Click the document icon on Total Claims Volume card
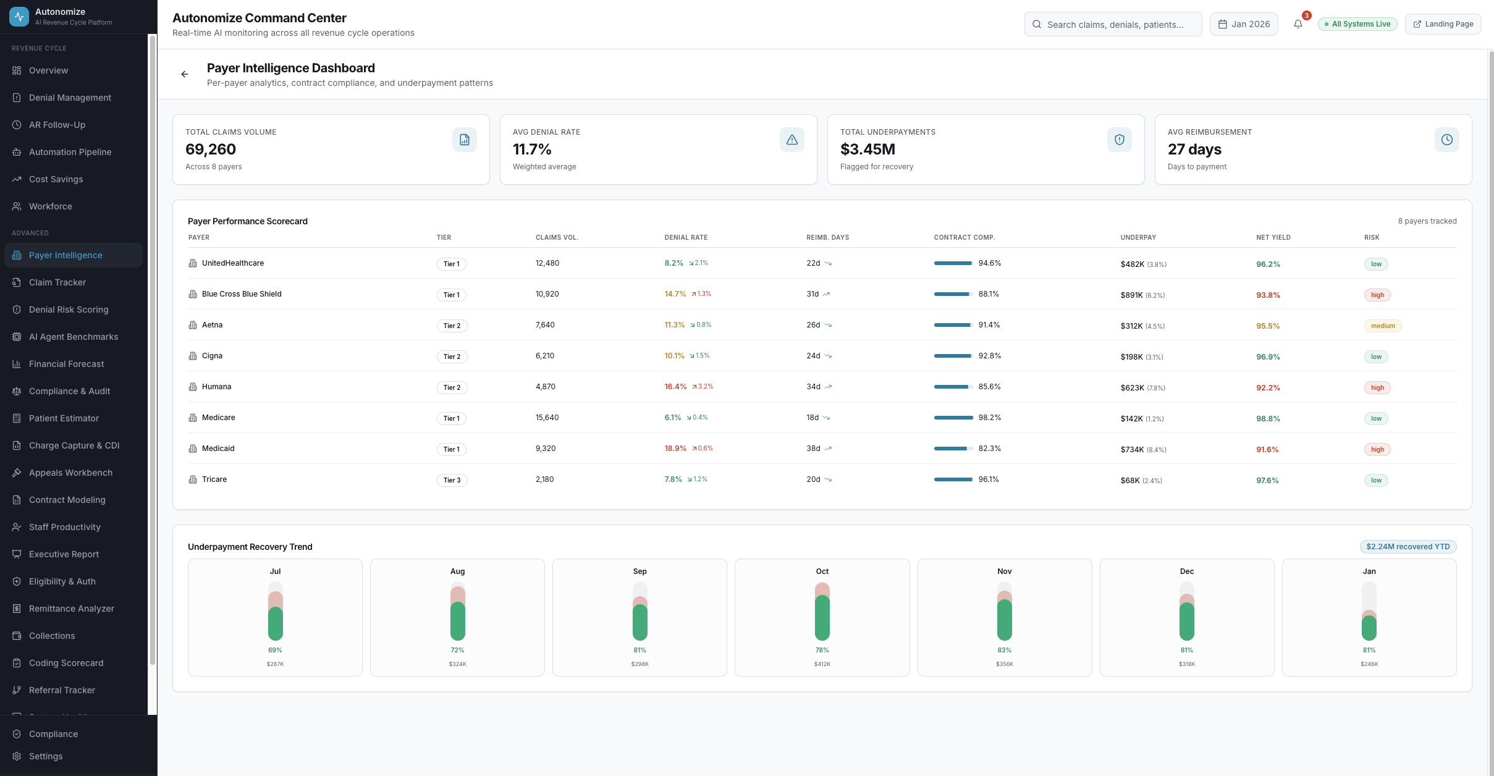 pos(465,140)
